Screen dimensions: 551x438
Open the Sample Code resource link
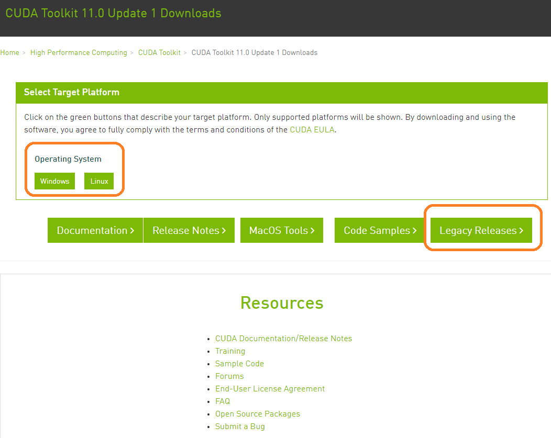coord(240,364)
